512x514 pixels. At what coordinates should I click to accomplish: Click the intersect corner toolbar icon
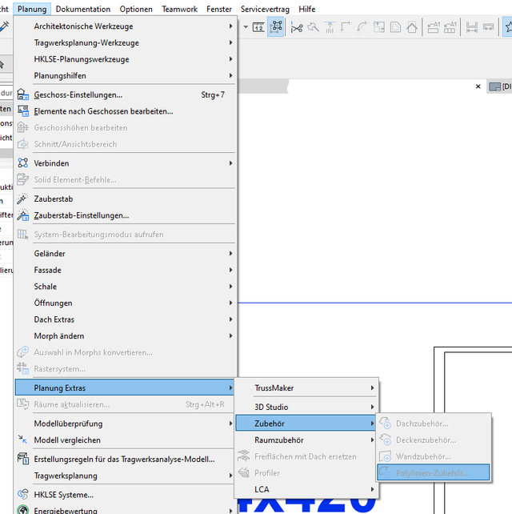click(x=346, y=27)
